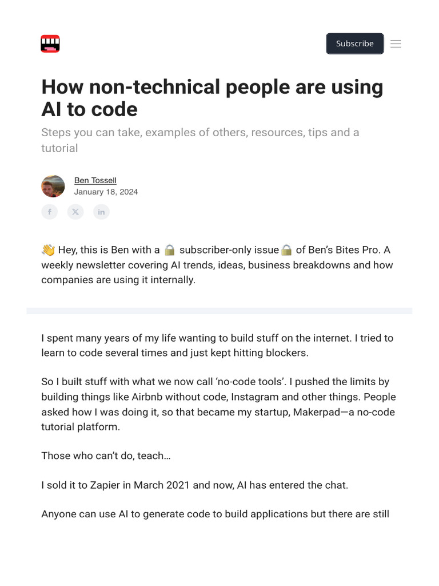Click the waving hand emoji
Viewport: 439px width, 586px height.
pos(48,250)
